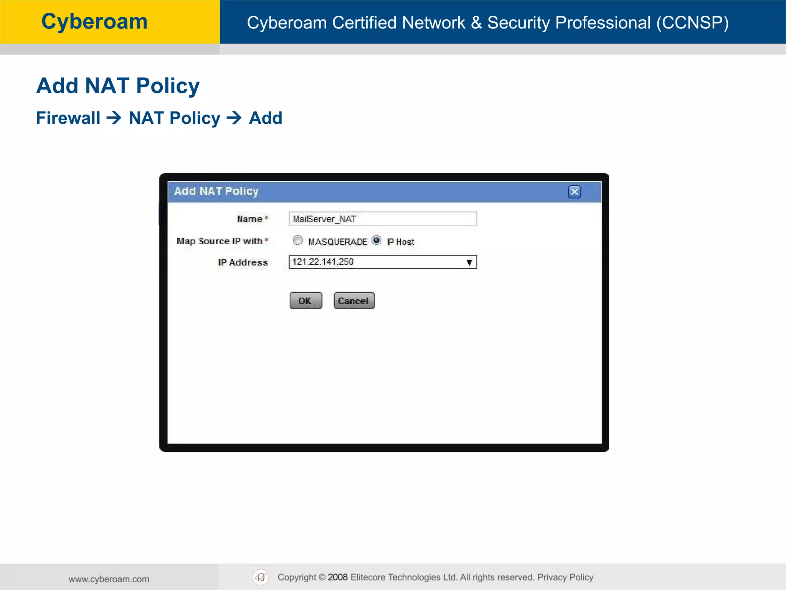Close the Add NAT Policy dialog
Viewport: 786px width, 590px height.
(x=575, y=192)
